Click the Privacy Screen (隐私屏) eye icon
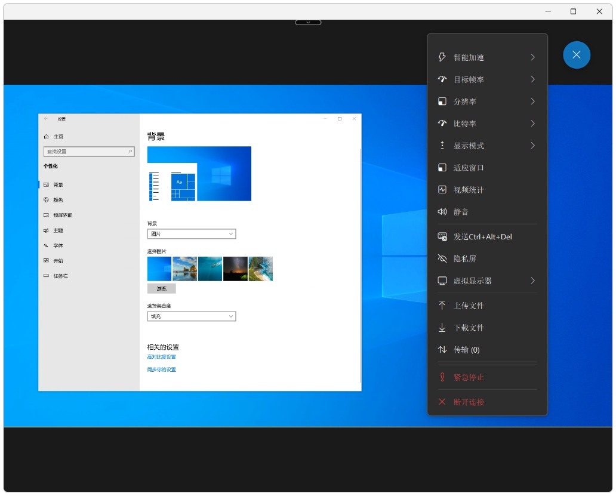The height and width of the screenshot is (496, 616). 442,258
